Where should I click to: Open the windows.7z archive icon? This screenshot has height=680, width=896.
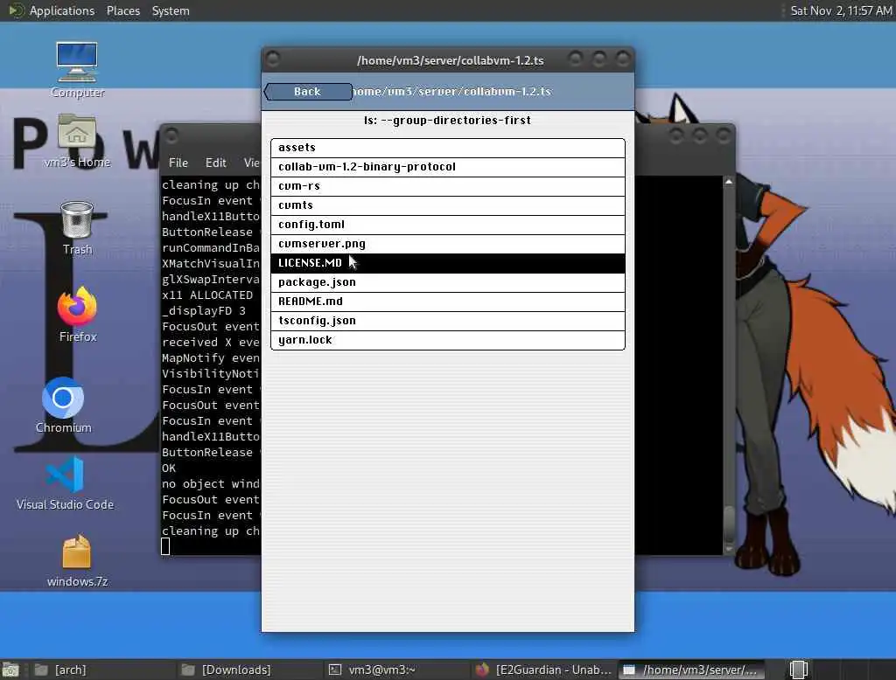click(x=77, y=560)
